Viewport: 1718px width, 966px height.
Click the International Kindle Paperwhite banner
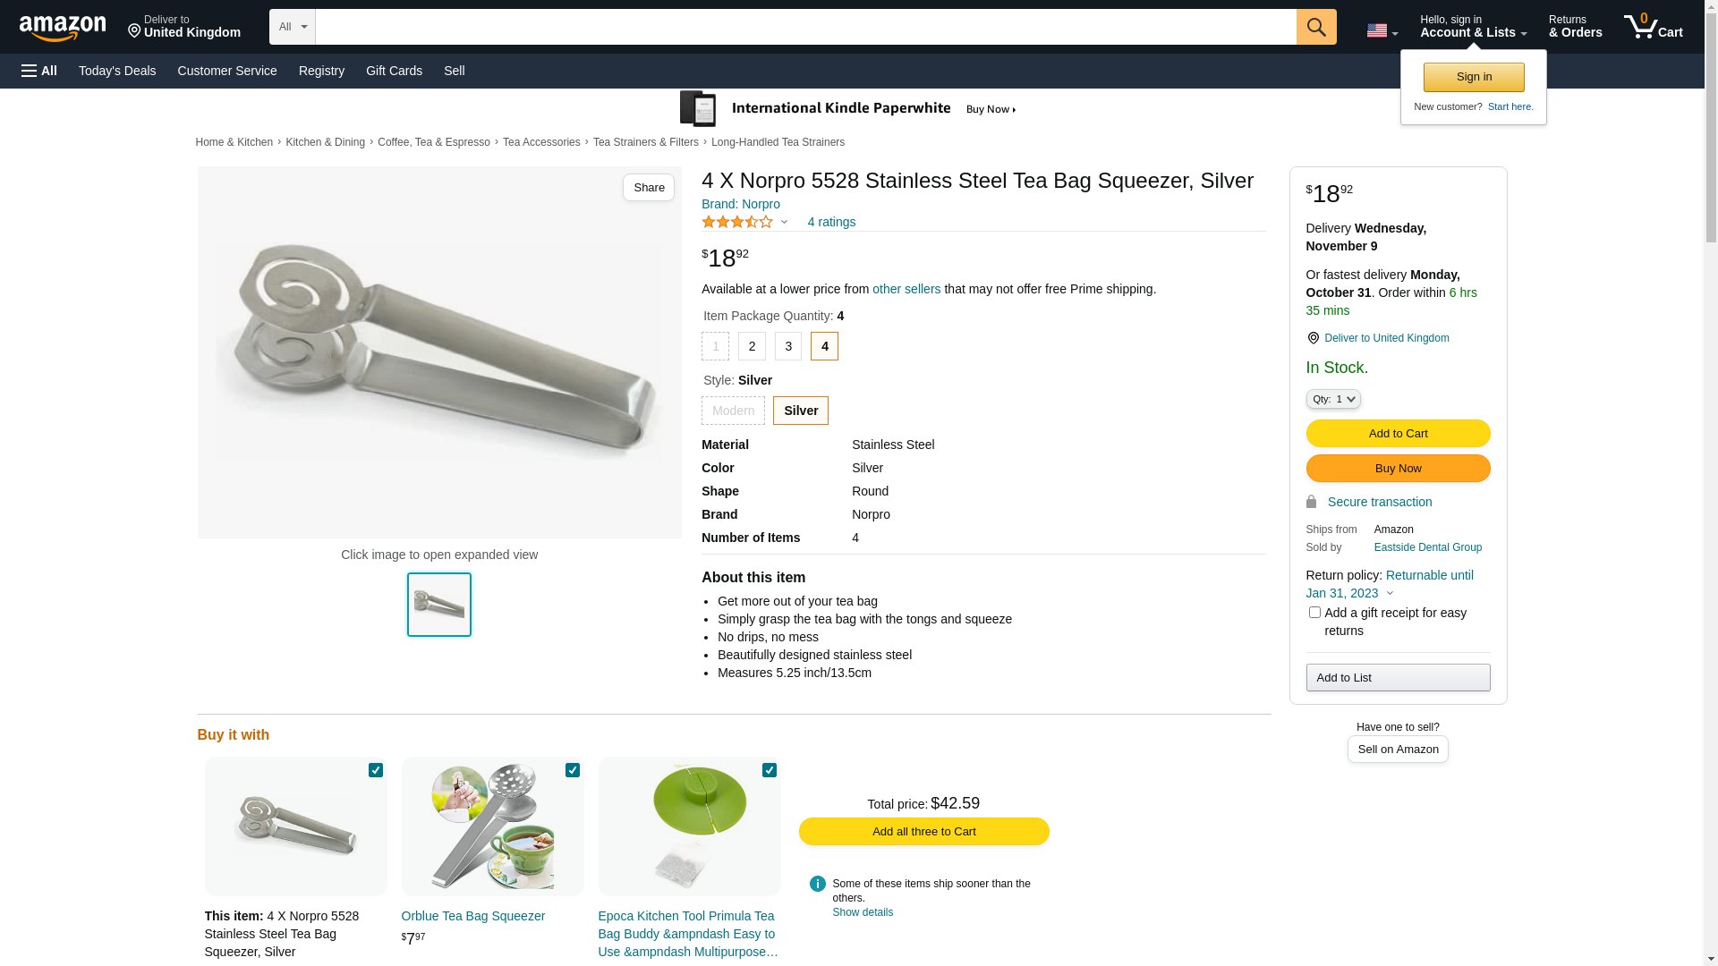pos(847,109)
